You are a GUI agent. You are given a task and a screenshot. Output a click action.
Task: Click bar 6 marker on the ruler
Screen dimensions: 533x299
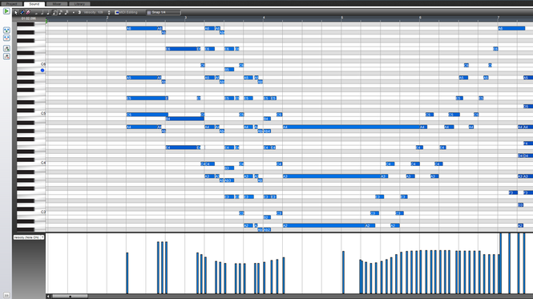click(x=420, y=18)
